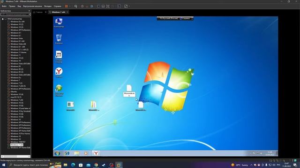Open the weather widget on host taskbar
Image resolution: width=300 pixels, height=168 pixels.
pos(240,165)
